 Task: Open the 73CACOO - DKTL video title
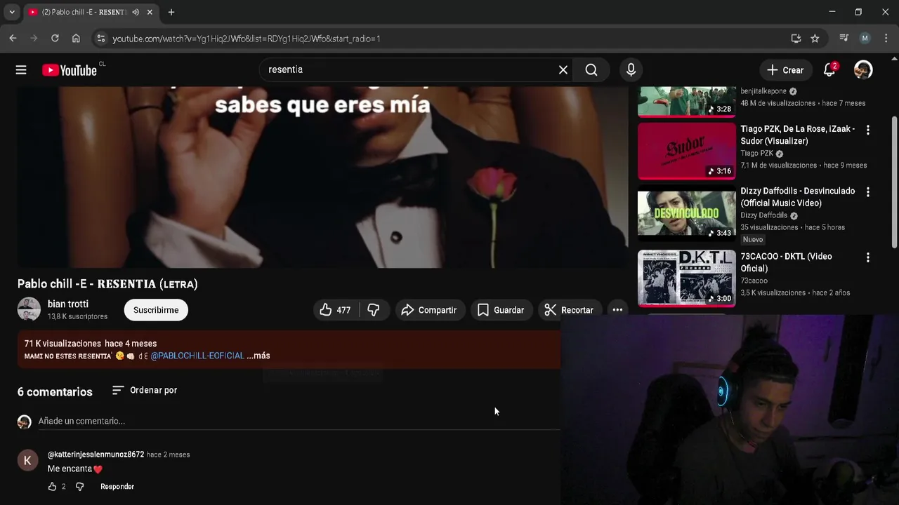787,262
